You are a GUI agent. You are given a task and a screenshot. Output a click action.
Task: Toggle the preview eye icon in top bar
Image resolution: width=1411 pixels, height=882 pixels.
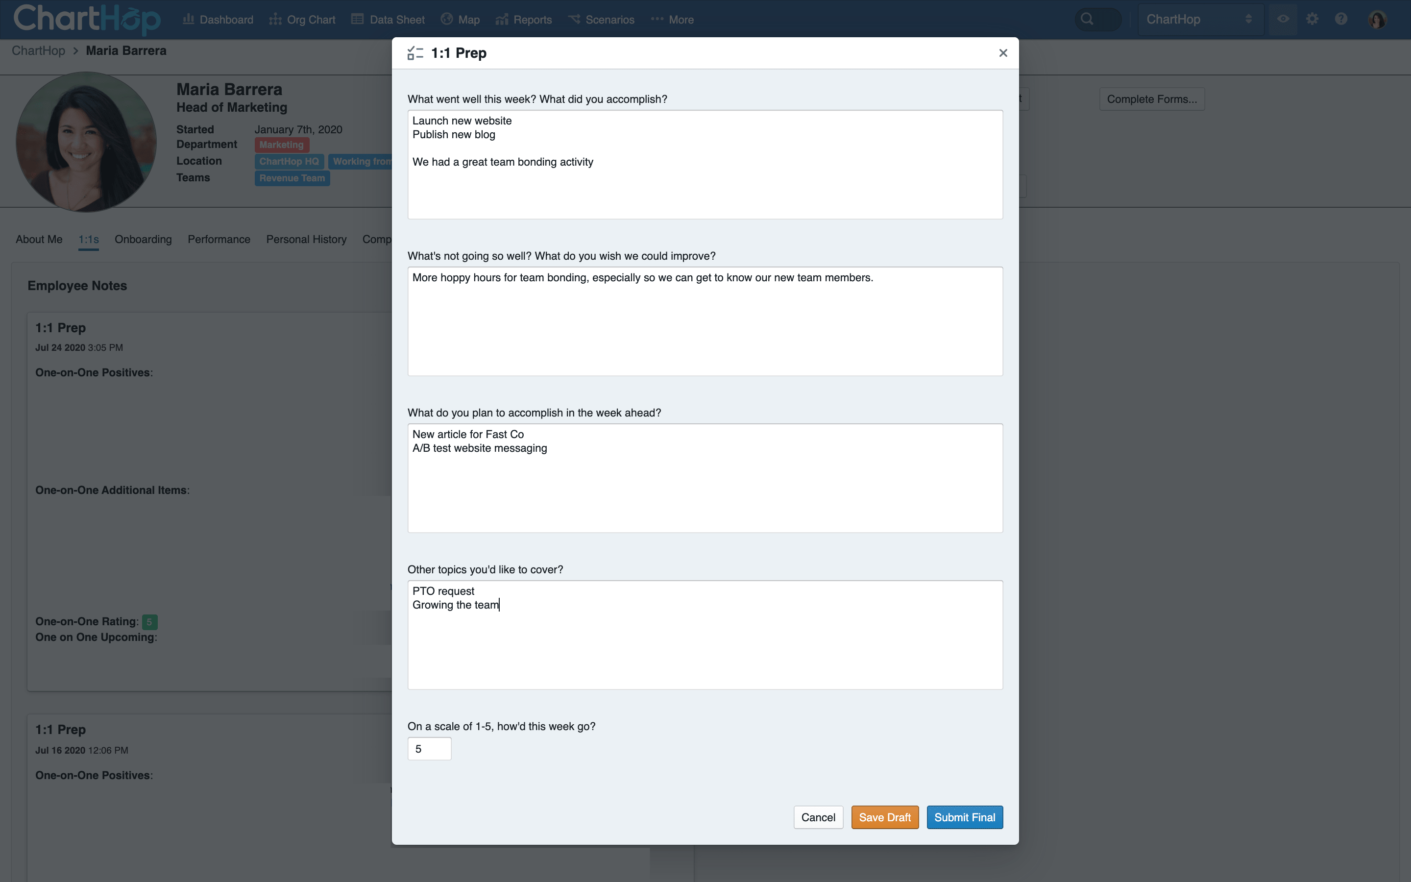[x=1283, y=18]
